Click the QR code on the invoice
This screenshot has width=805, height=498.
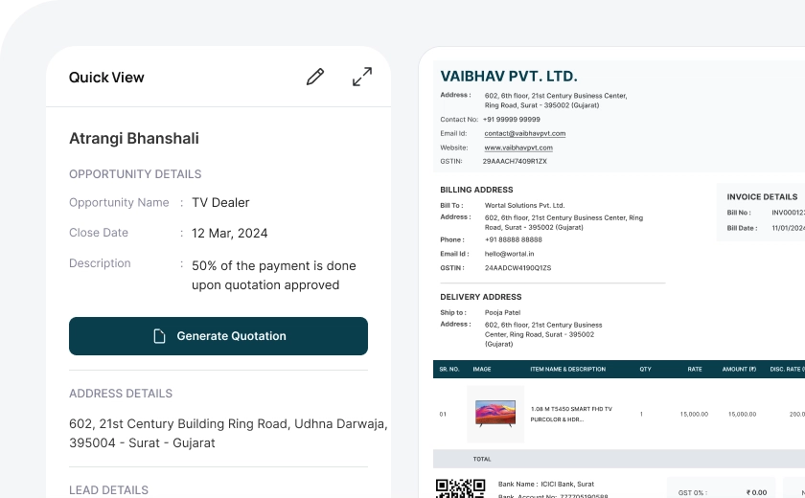click(461, 488)
